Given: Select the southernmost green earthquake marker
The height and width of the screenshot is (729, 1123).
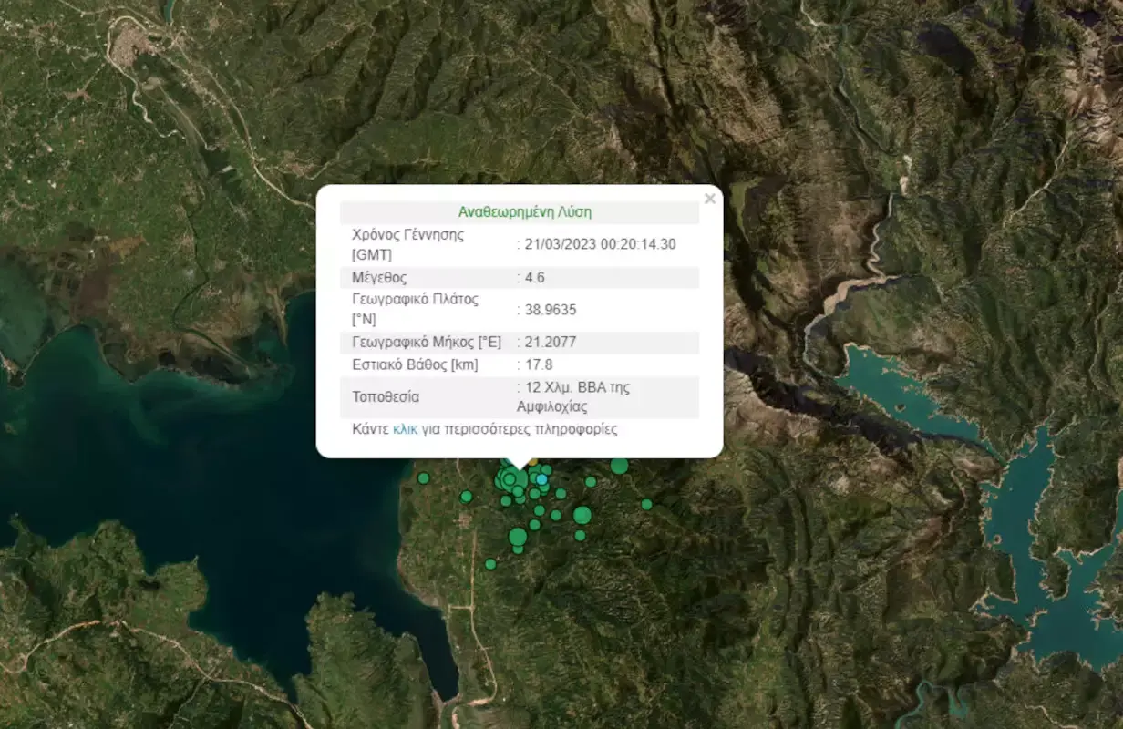Looking at the screenshot, I should 490,564.
